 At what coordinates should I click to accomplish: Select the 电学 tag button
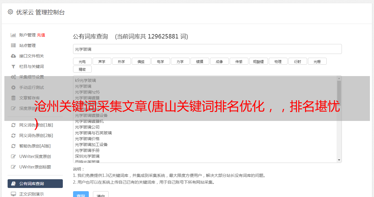(160, 61)
